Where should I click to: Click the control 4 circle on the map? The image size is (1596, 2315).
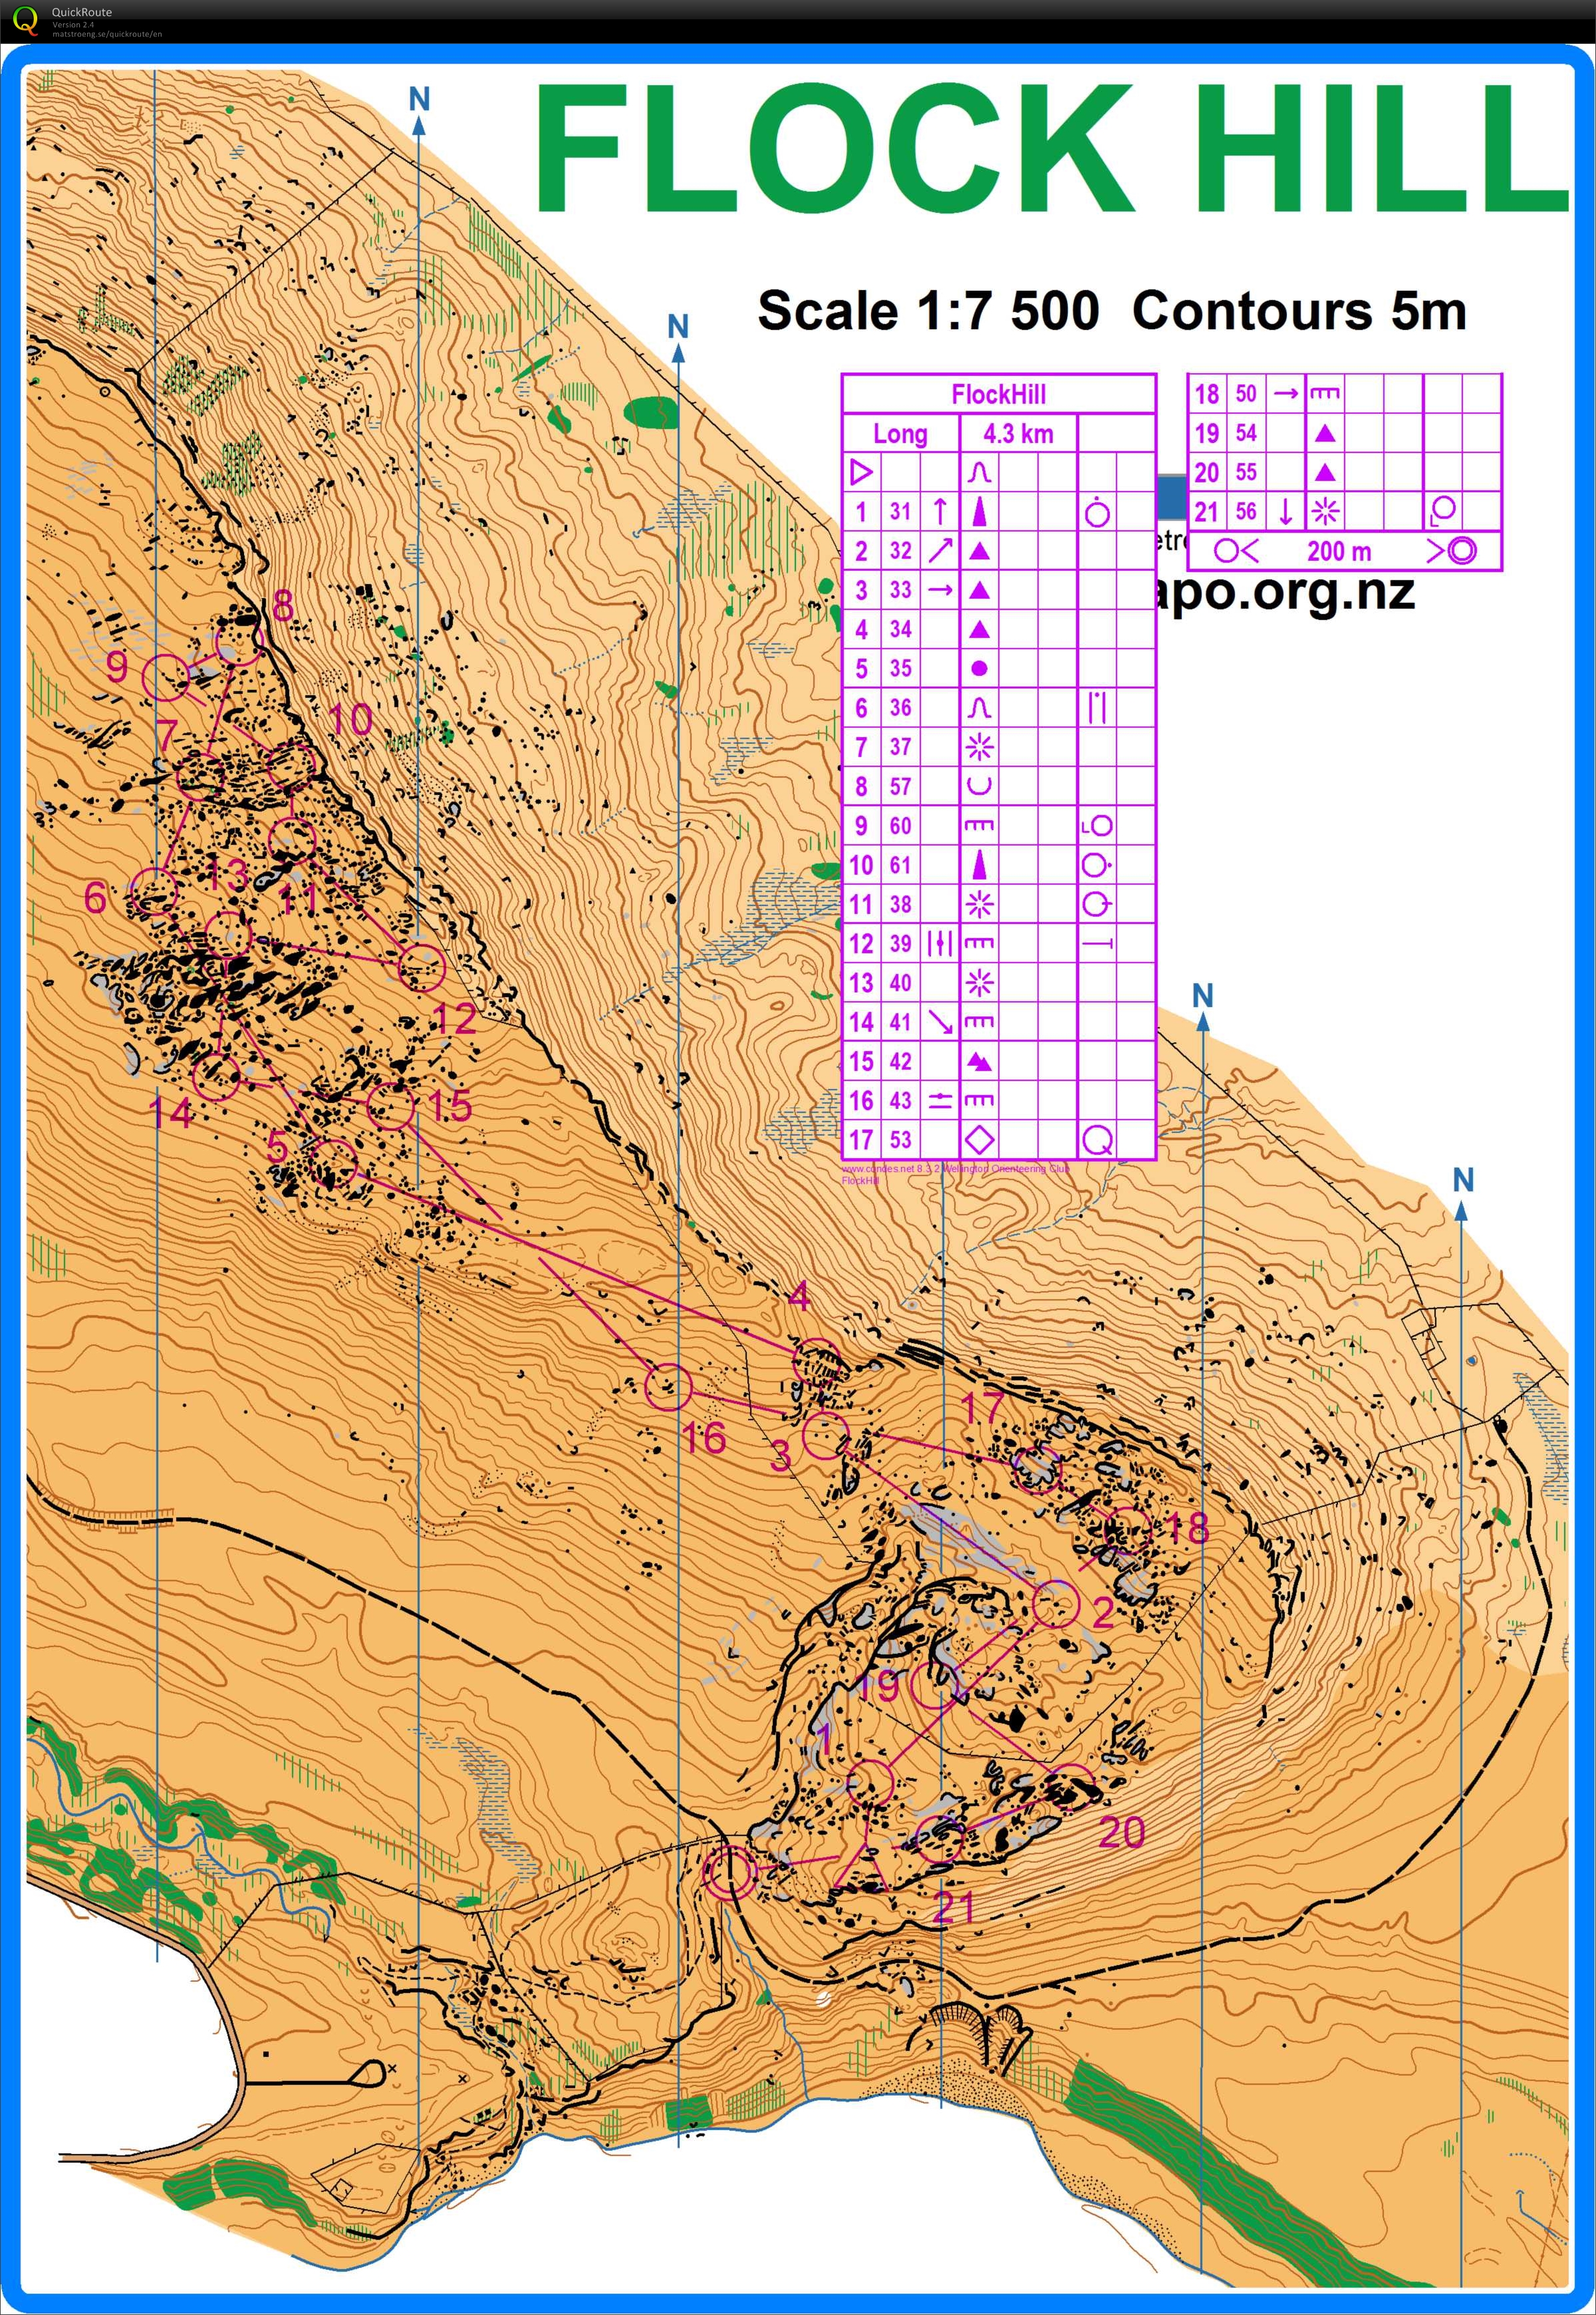pyautogui.click(x=817, y=1364)
